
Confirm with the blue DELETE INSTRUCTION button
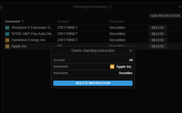pos(93,83)
